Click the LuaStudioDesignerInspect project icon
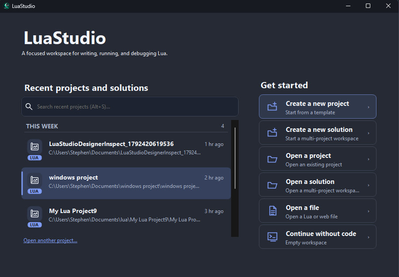 tap(34, 146)
